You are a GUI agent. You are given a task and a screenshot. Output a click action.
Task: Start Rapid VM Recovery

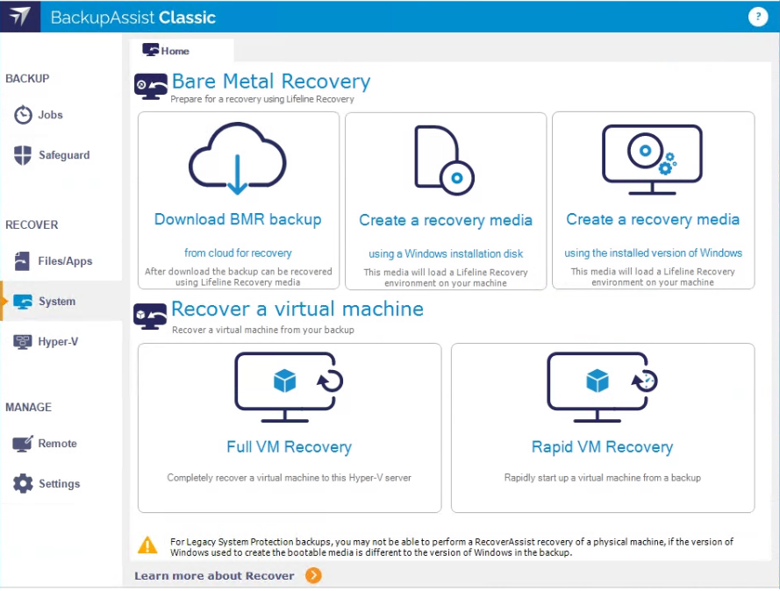pos(603,428)
